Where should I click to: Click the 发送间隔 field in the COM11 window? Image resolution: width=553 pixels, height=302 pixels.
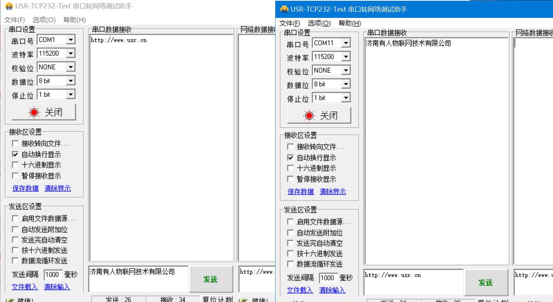[x=327, y=278]
